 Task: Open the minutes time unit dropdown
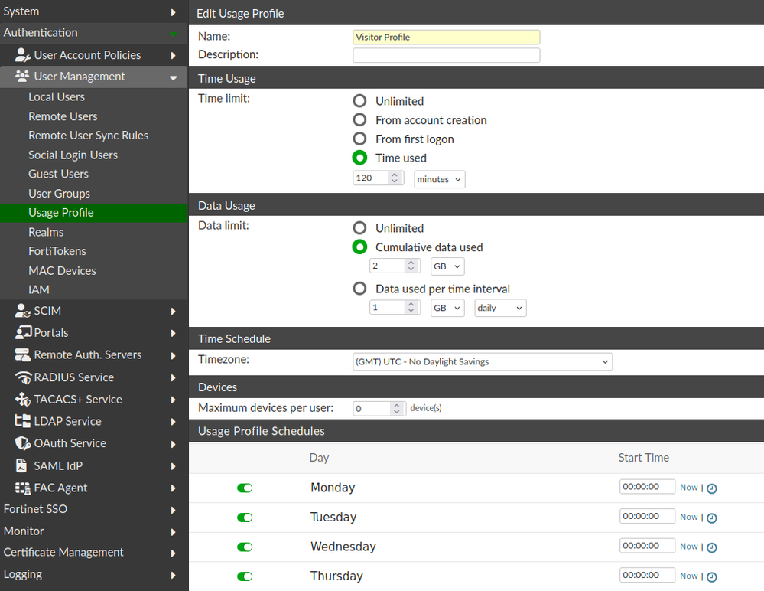(x=439, y=178)
